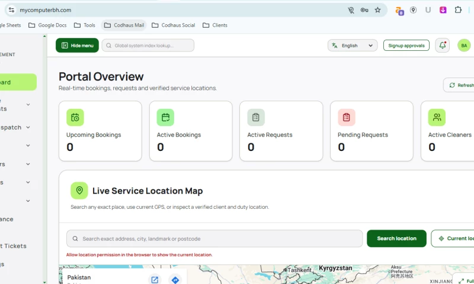Click the Kyrgyzstan label on the map

(335, 268)
